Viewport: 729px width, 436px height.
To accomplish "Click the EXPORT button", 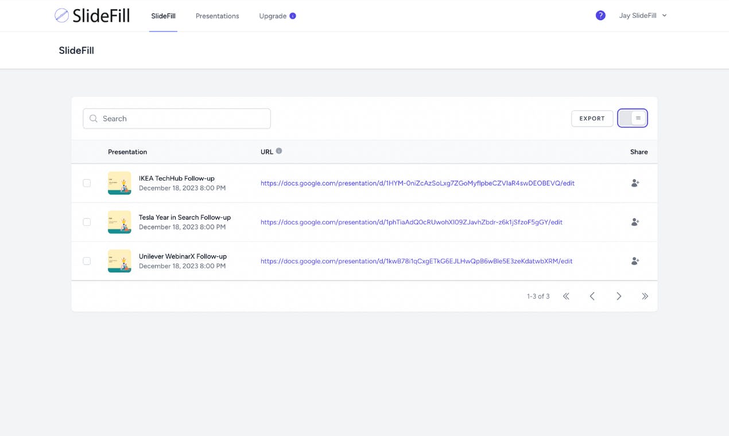I will point(592,118).
